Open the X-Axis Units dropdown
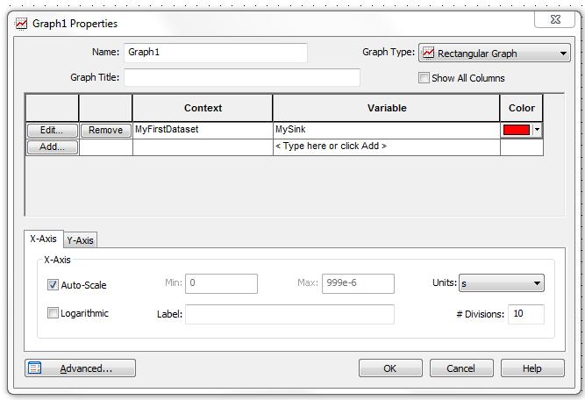 (x=501, y=282)
